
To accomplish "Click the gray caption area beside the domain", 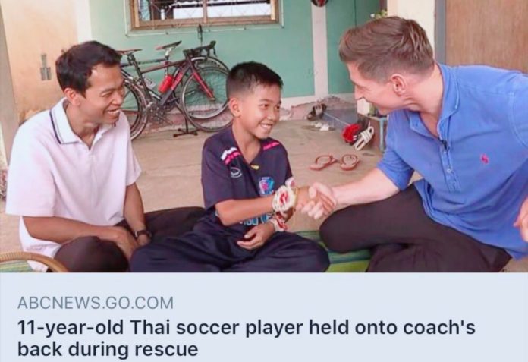I will [350, 302].
